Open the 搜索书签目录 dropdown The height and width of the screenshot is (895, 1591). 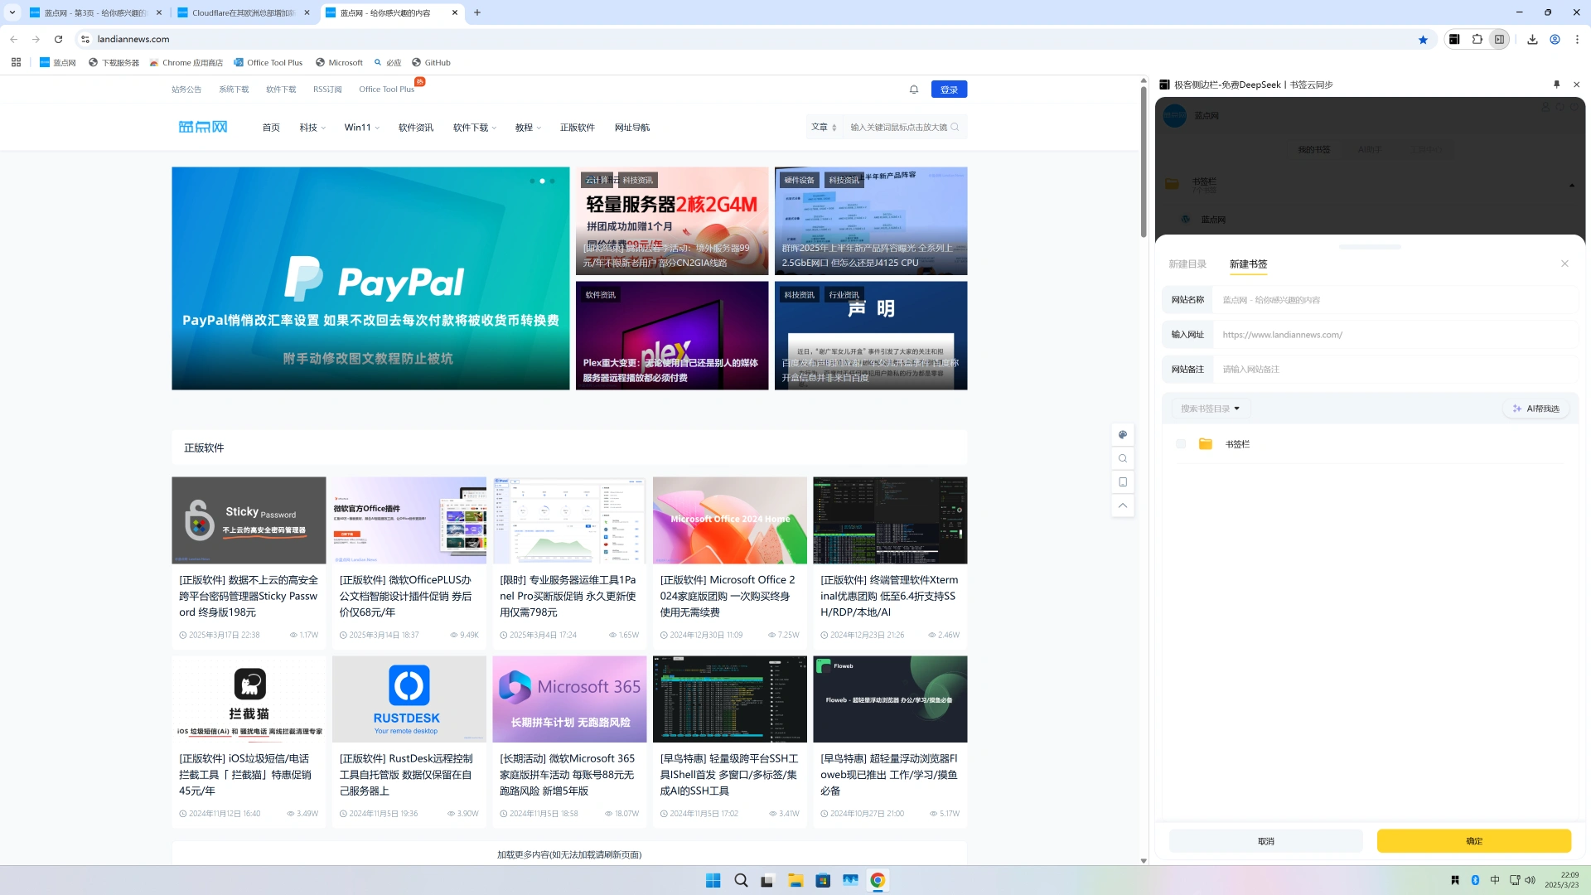tap(1210, 409)
